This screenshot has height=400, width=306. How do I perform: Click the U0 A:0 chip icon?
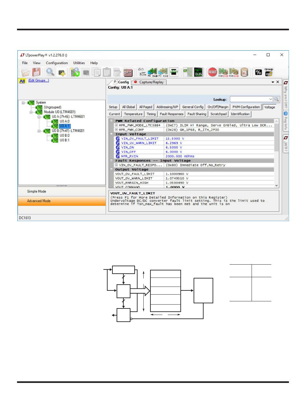click(55, 122)
